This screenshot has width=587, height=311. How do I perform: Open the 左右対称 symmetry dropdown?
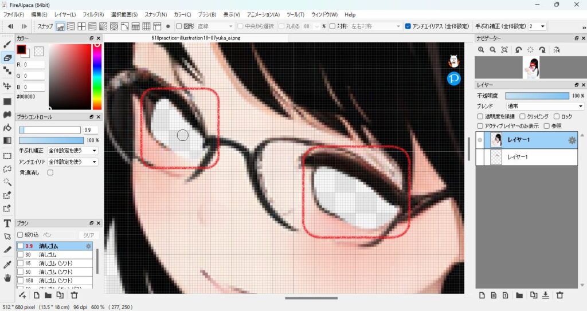click(x=376, y=26)
